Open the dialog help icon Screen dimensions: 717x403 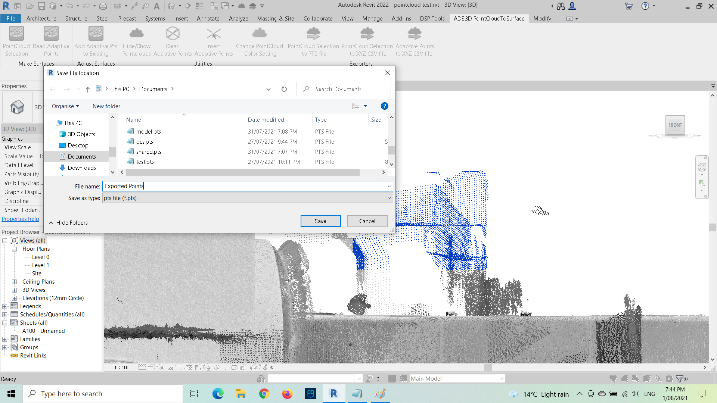(x=384, y=106)
